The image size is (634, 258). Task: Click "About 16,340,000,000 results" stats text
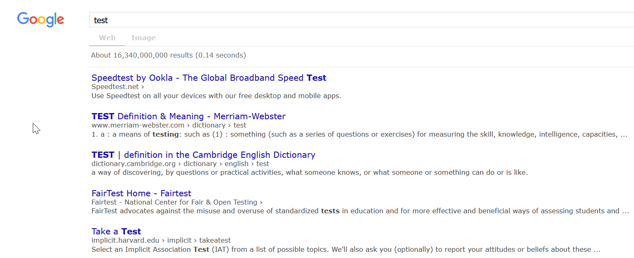[x=168, y=55]
